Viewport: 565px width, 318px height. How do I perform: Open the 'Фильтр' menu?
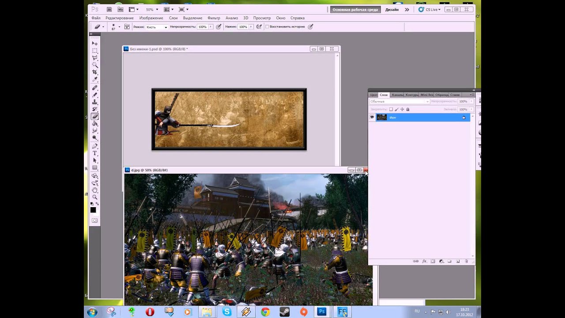(214, 18)
